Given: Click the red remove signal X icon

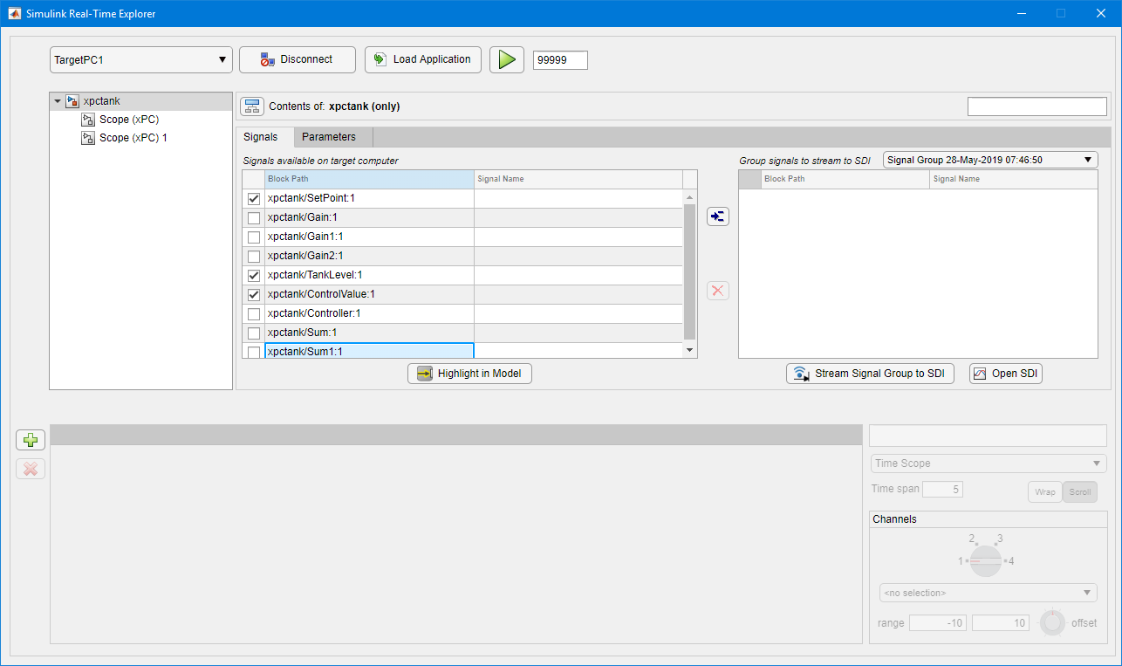Looking at the screenshot, I should click(x=717, y=291).
